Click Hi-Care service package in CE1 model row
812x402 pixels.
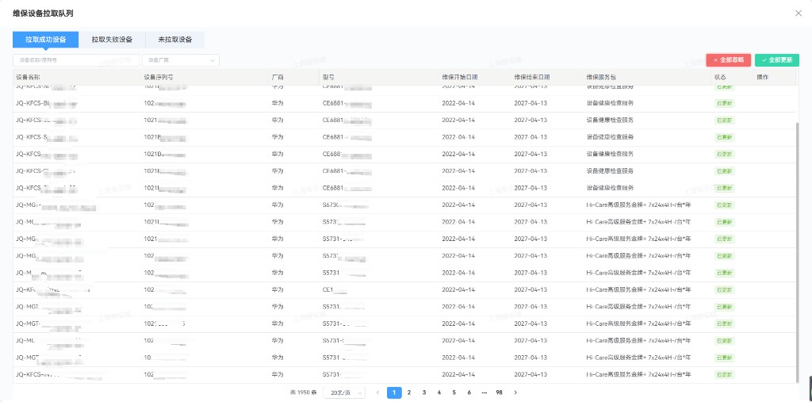pyautogui.click(x=638, y=290)
